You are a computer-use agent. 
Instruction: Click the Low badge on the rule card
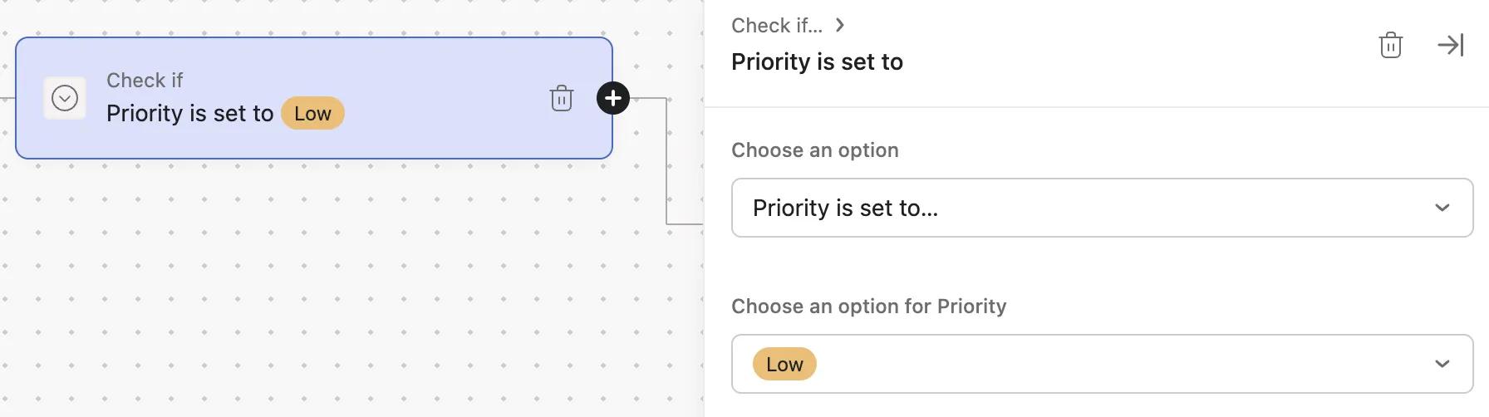pos(312,114)
